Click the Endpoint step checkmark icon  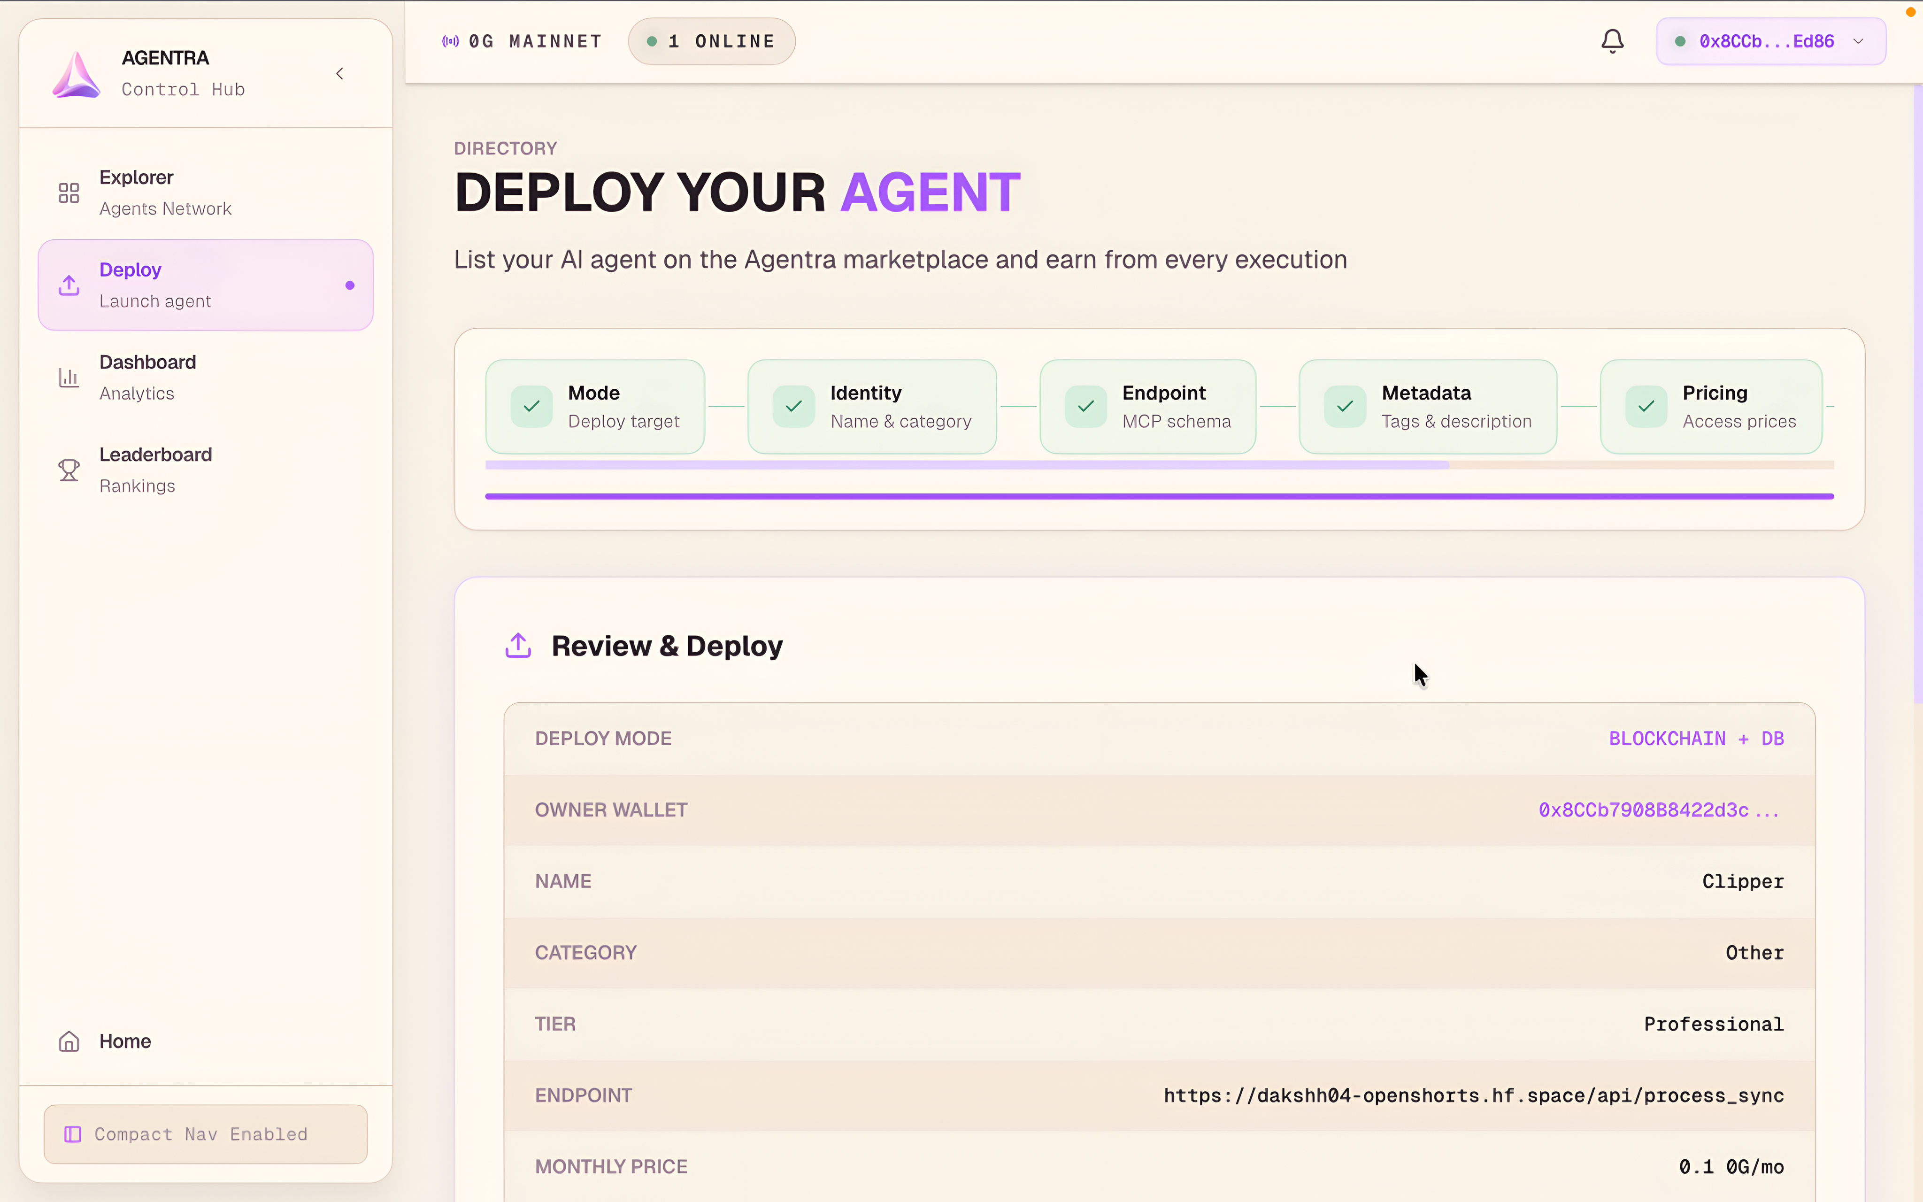1085,406
